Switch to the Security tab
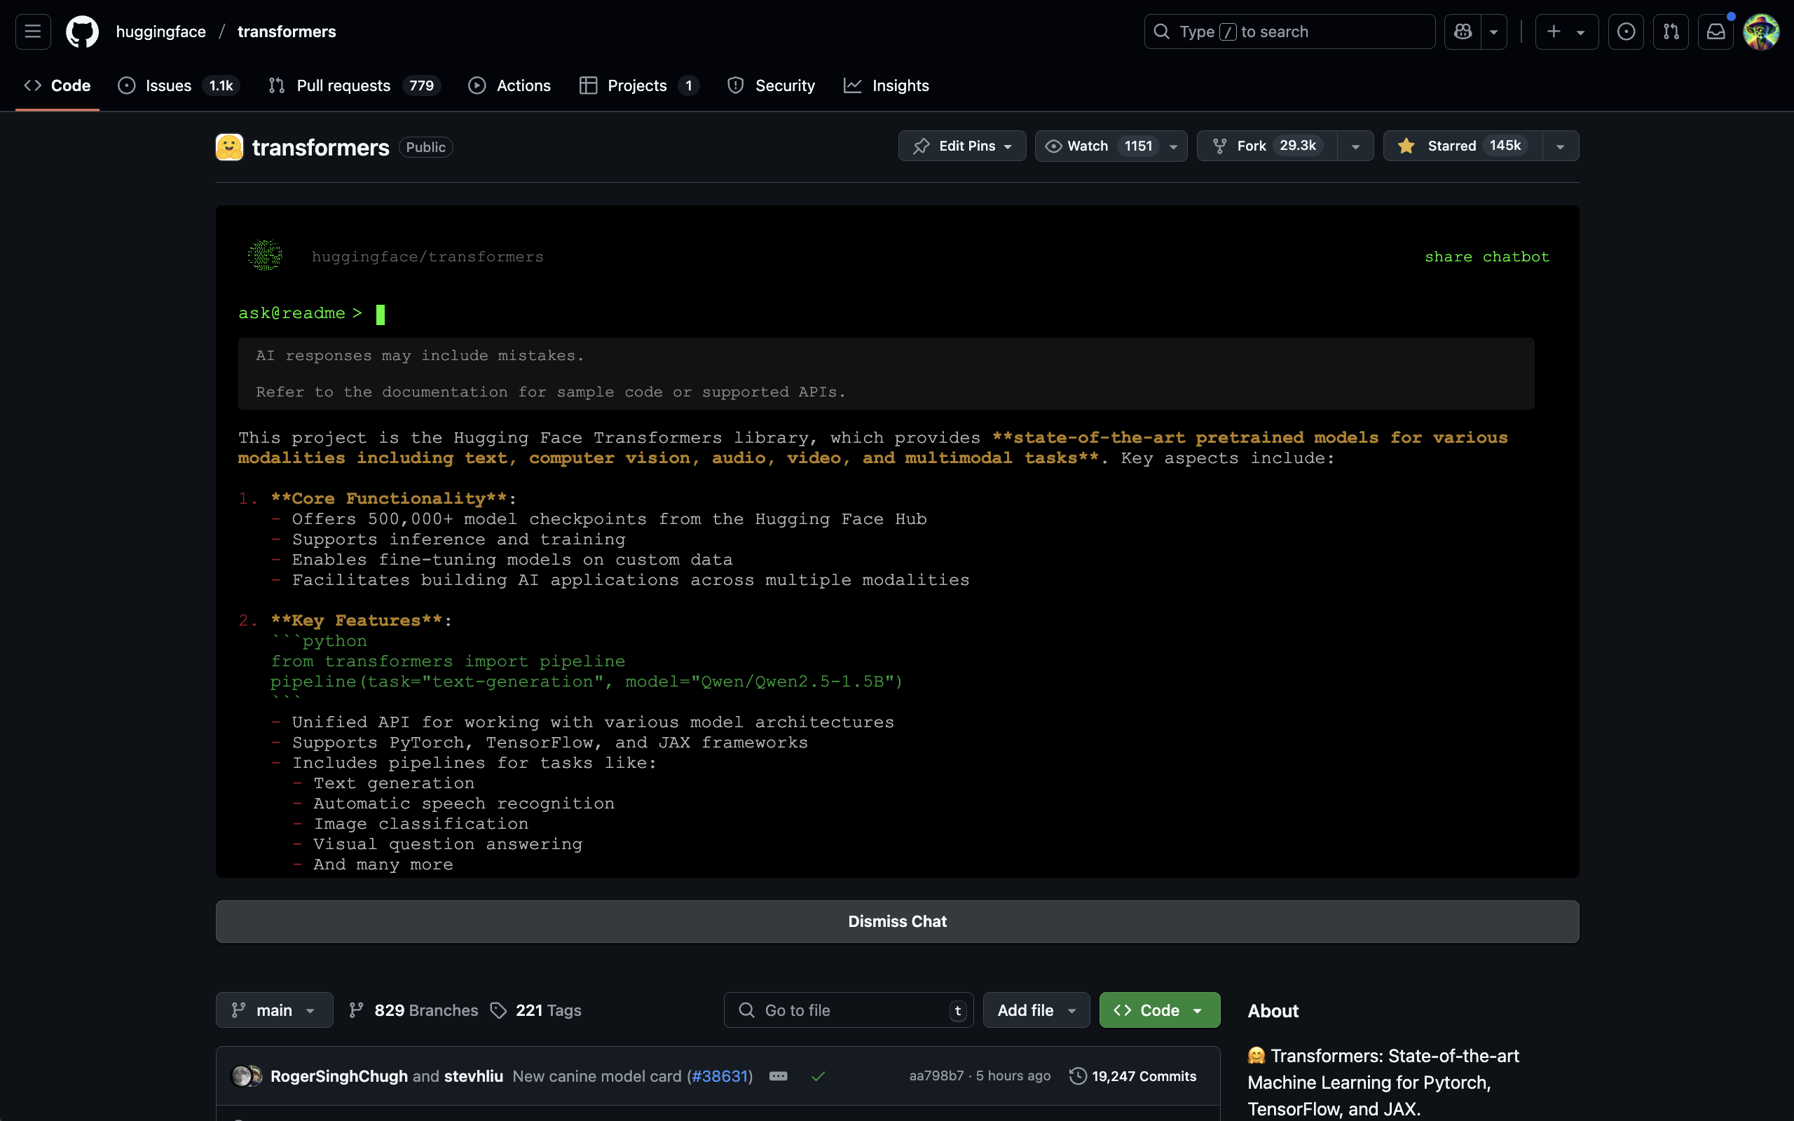This screenshot has height=1121, width=1794. (771, 86)
